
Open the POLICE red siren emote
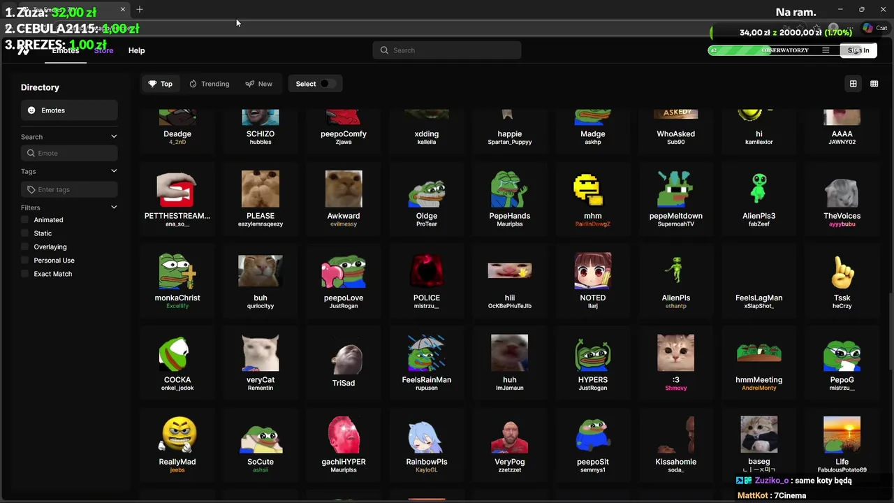(427, 271)
